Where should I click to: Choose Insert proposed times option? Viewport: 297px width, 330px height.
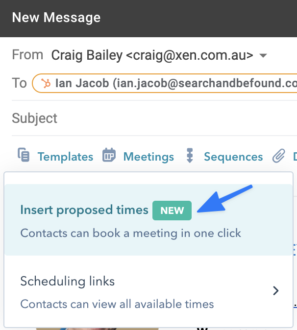coord(84,210)
